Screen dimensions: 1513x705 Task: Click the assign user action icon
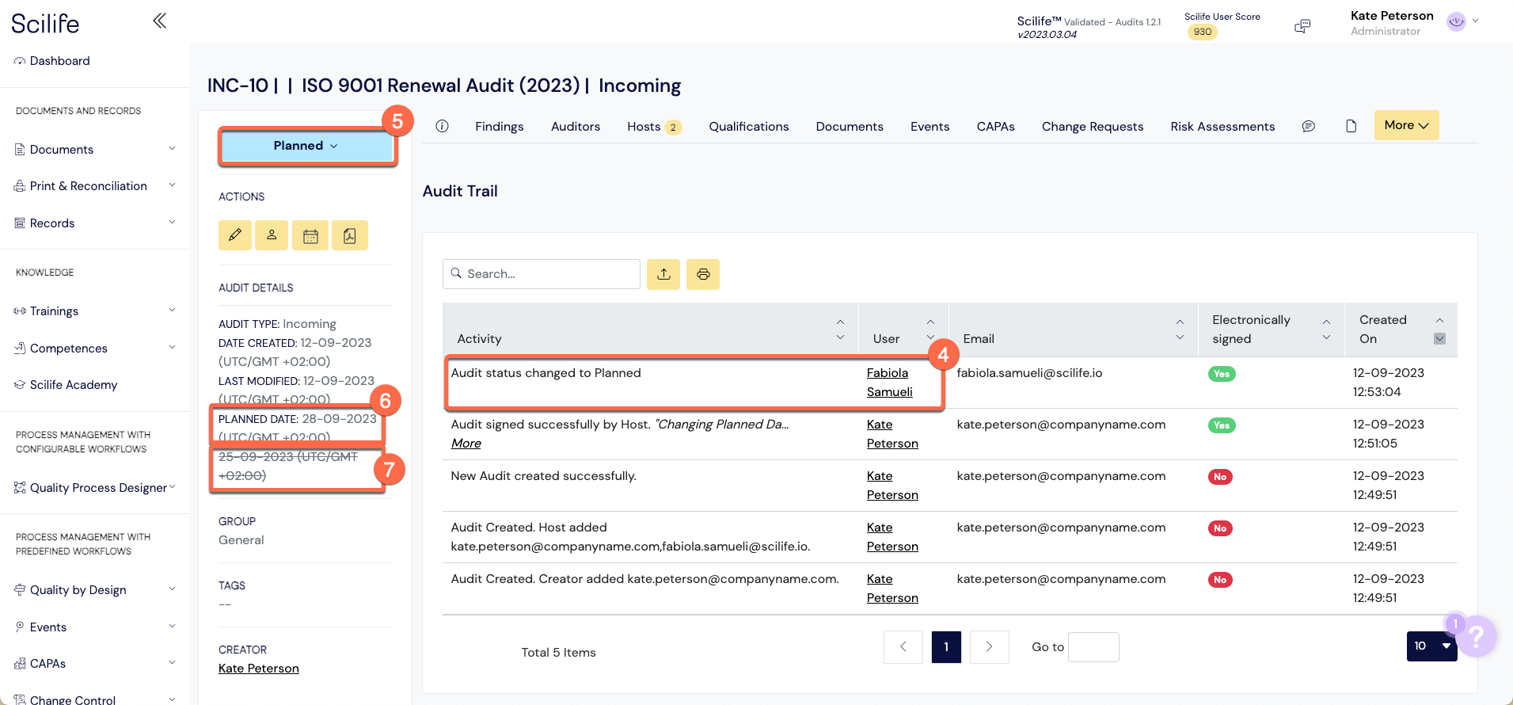tap(272, 235)
